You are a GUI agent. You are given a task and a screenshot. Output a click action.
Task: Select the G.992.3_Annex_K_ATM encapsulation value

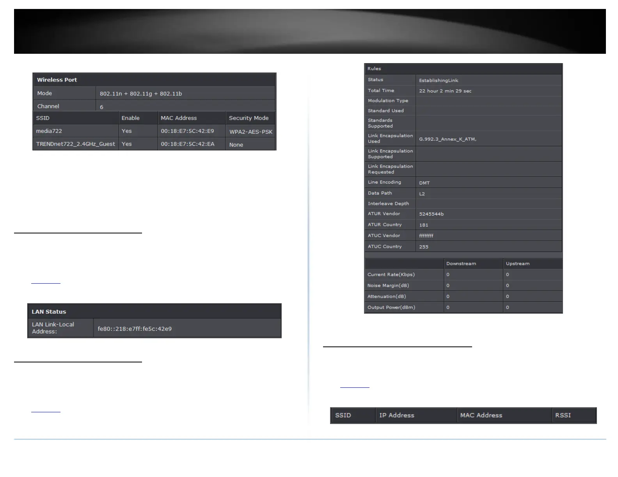click(x=448, y=139)
